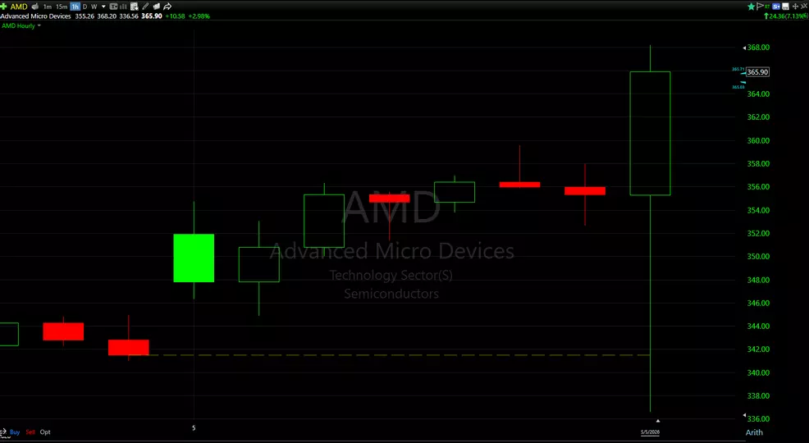The image size is (809, 443).
Task: Click the +2.98% change value
Action: point(199,16)
